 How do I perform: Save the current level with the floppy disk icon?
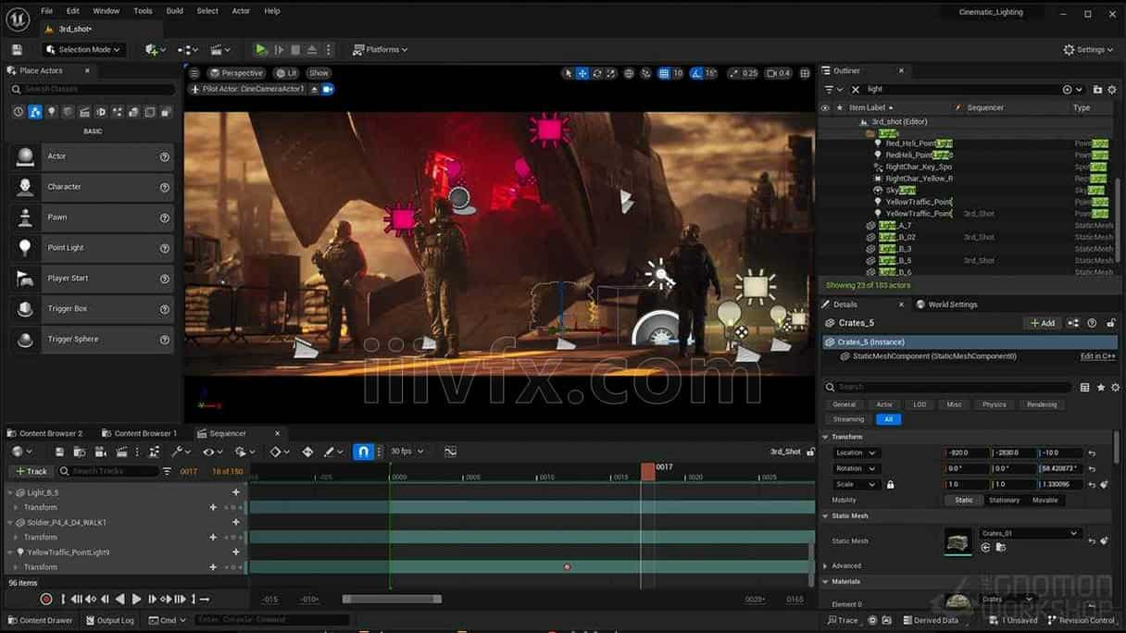(x=17, y=50)
